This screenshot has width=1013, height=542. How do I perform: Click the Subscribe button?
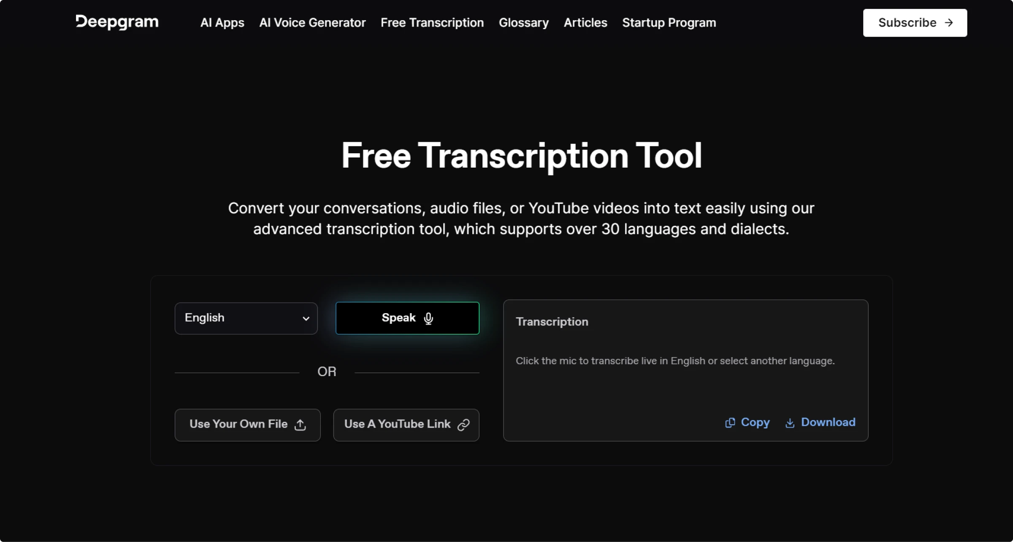tap(915, 23)
